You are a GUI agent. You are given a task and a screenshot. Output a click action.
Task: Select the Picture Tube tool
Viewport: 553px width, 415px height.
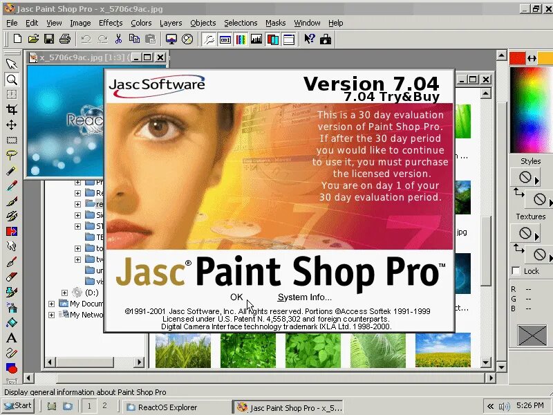(12, 292)
